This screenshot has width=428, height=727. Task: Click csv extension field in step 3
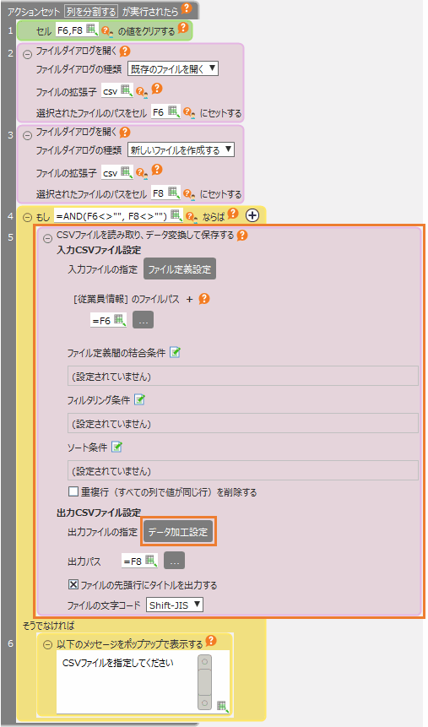(x=117, y=172)
